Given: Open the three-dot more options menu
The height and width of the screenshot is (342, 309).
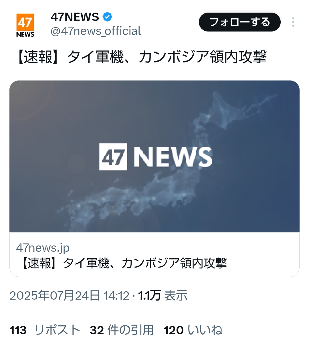Looking at the screenshot, I should coord(293,22).
